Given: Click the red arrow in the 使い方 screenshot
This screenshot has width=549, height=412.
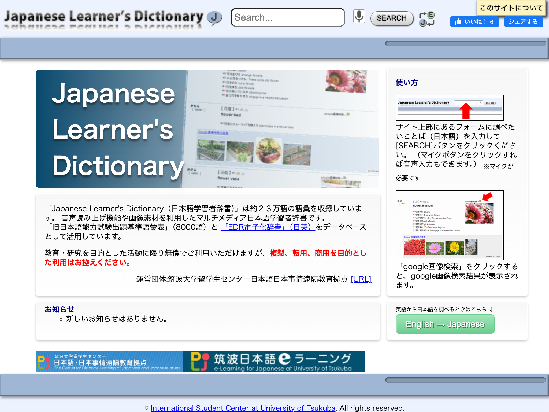Looking at the screenshot, I should pos(466,110).
